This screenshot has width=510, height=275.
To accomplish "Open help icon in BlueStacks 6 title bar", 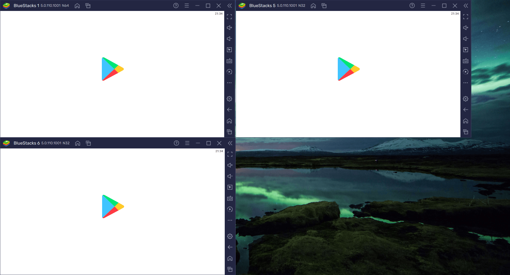I will (x=176, y=143).
